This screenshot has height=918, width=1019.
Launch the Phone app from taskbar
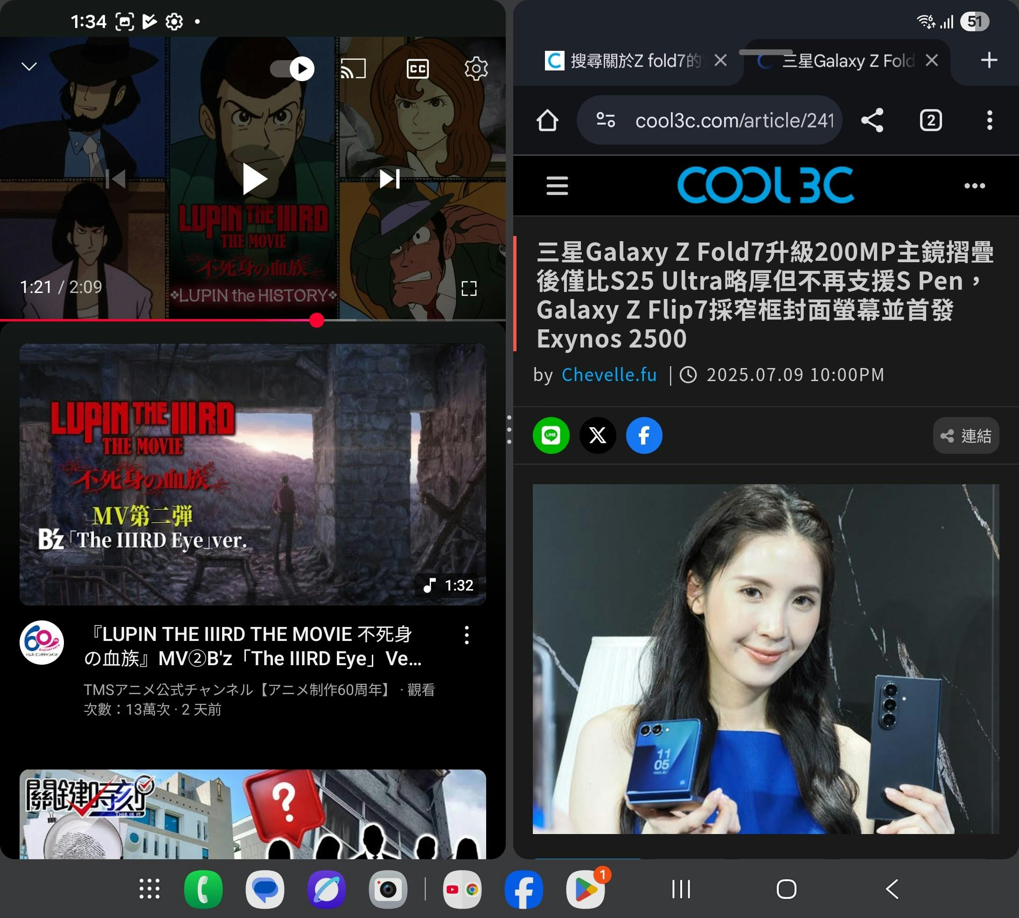203,889
